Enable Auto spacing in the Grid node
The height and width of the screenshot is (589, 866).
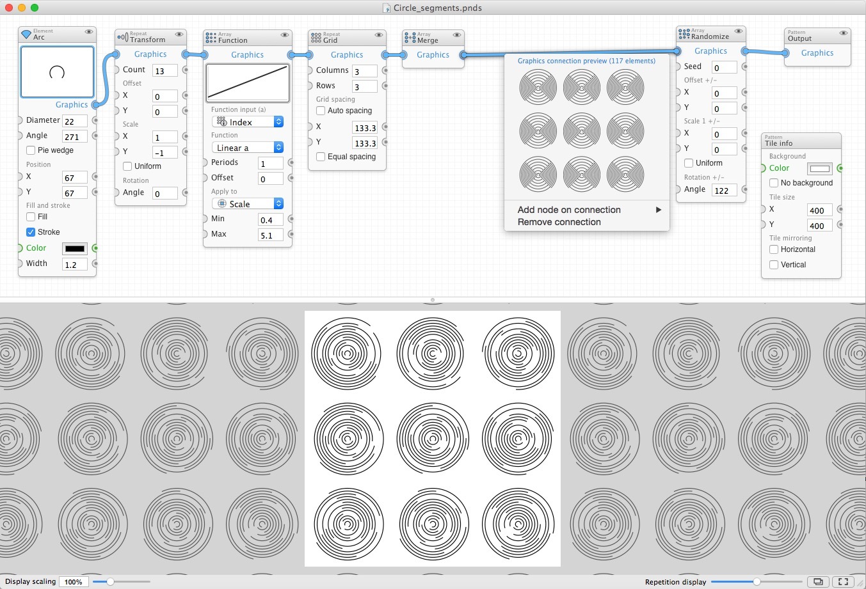point(321,111)
